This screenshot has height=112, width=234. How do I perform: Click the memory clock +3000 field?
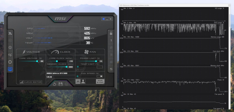[70, 67]
